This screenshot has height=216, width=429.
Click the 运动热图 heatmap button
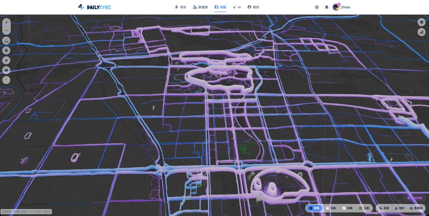click(415, 198)
